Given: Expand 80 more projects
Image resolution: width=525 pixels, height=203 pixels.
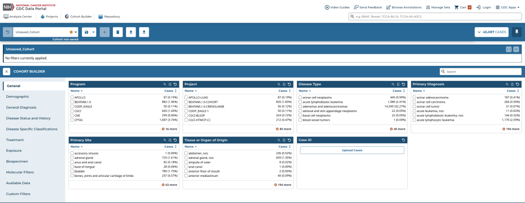Looking at the screenshot, I should coord(283,129).
